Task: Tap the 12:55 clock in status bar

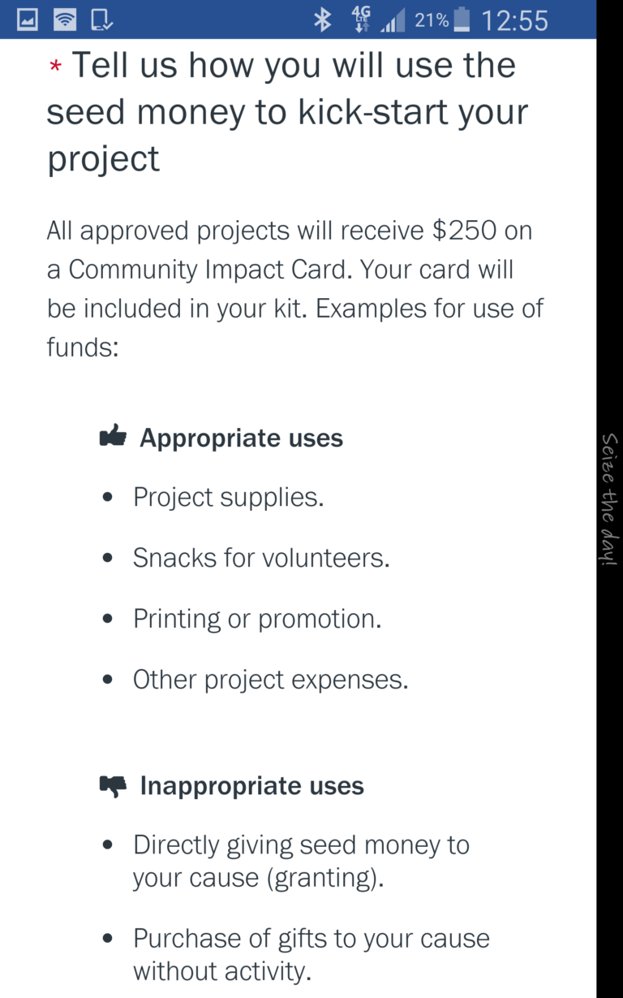Action: [514, 19]
